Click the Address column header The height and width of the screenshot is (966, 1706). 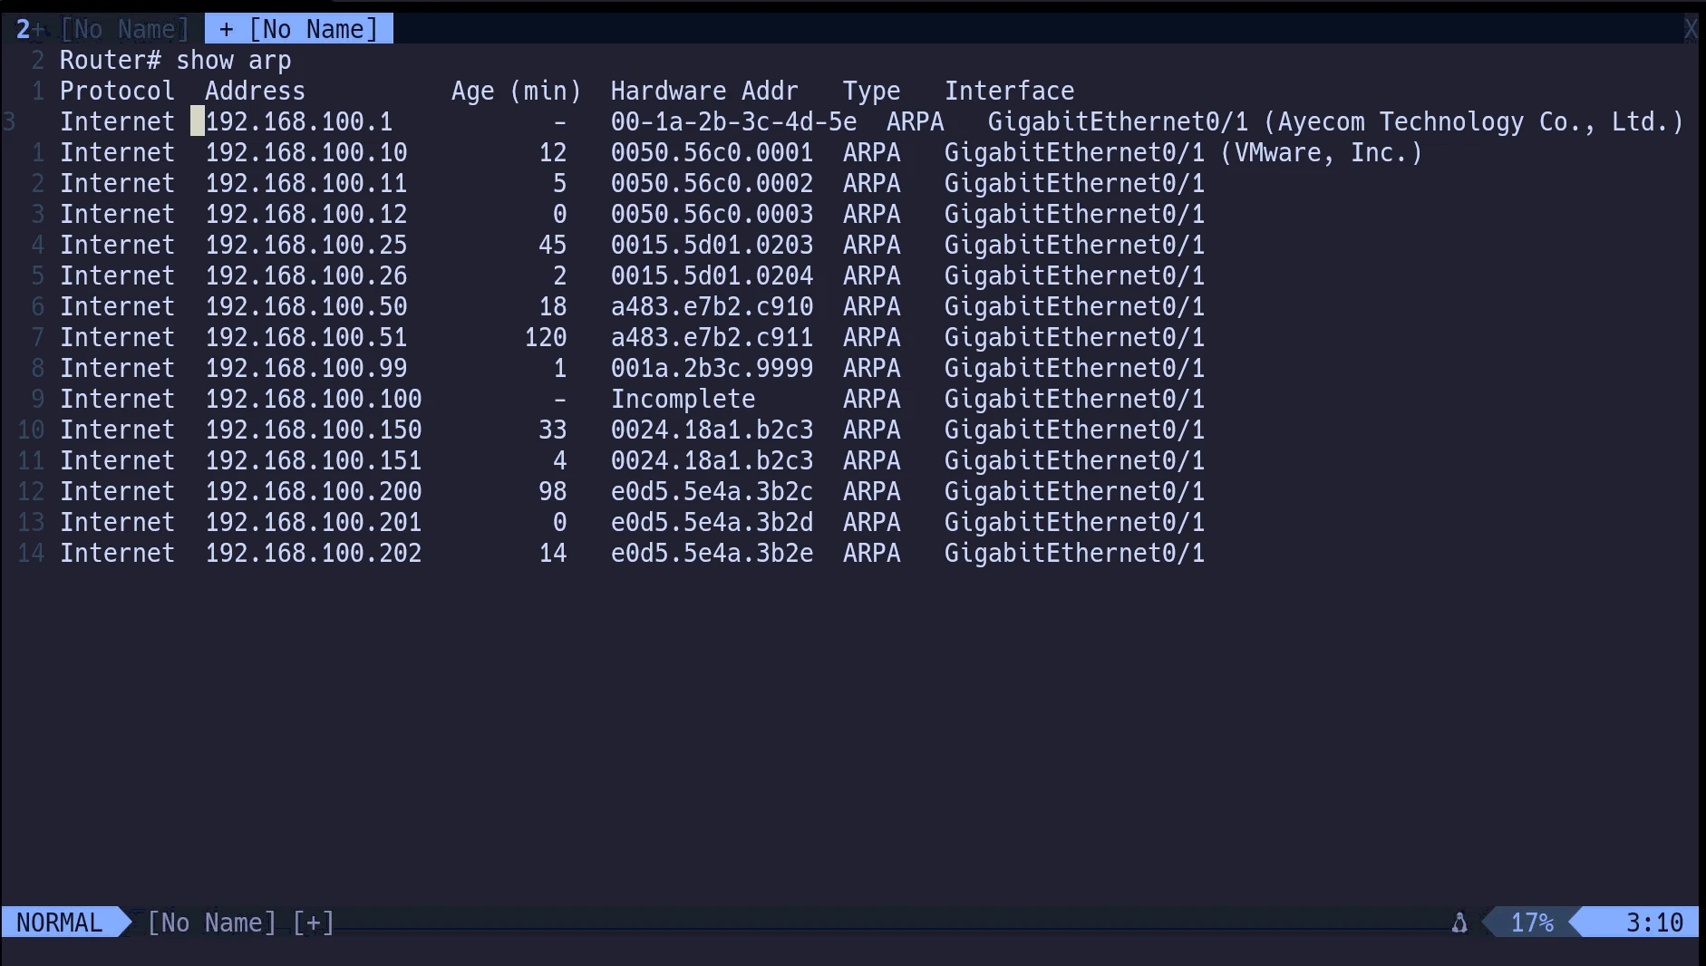[x=256, y=92]
